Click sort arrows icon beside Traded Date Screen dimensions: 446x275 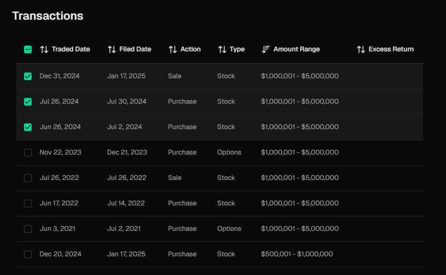[44, 49]
